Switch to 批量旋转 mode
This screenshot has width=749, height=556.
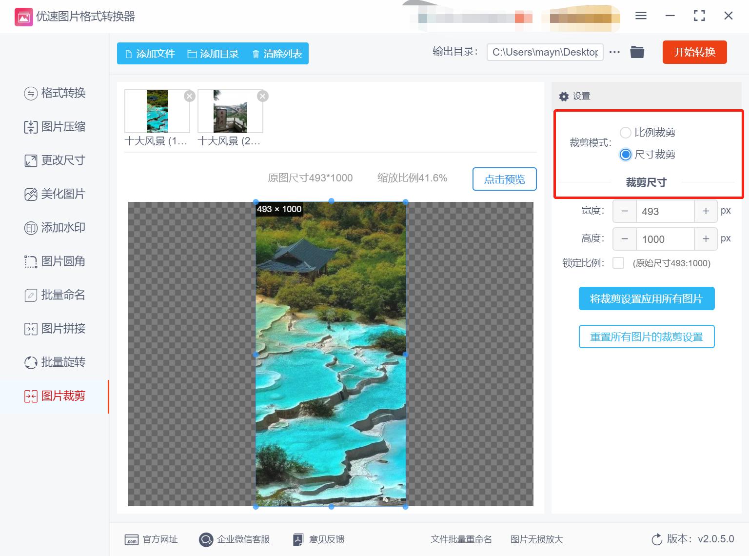55,362
